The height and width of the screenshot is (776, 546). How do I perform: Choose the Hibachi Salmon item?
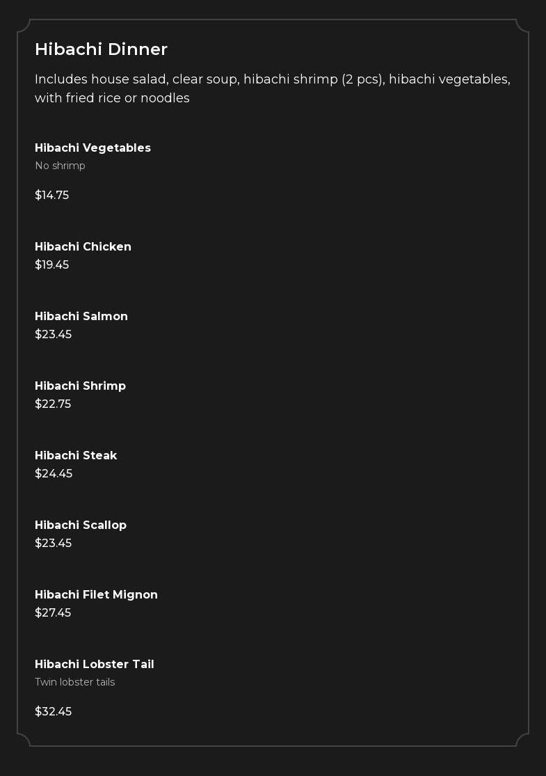click(81, 316)
